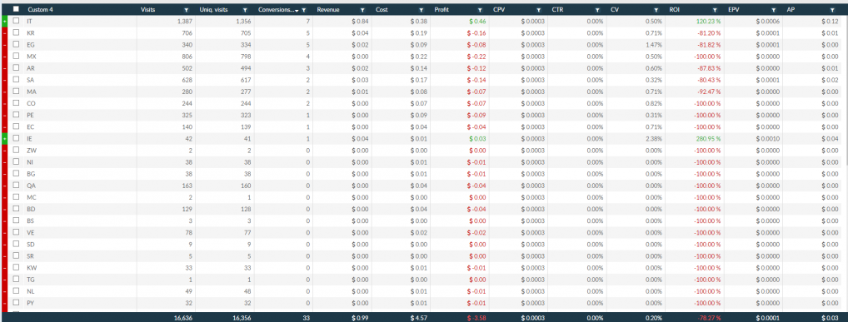Viewport: 848px width, 322px height.
Task: Sort by the Custom 4 column header
Action: 41,10
